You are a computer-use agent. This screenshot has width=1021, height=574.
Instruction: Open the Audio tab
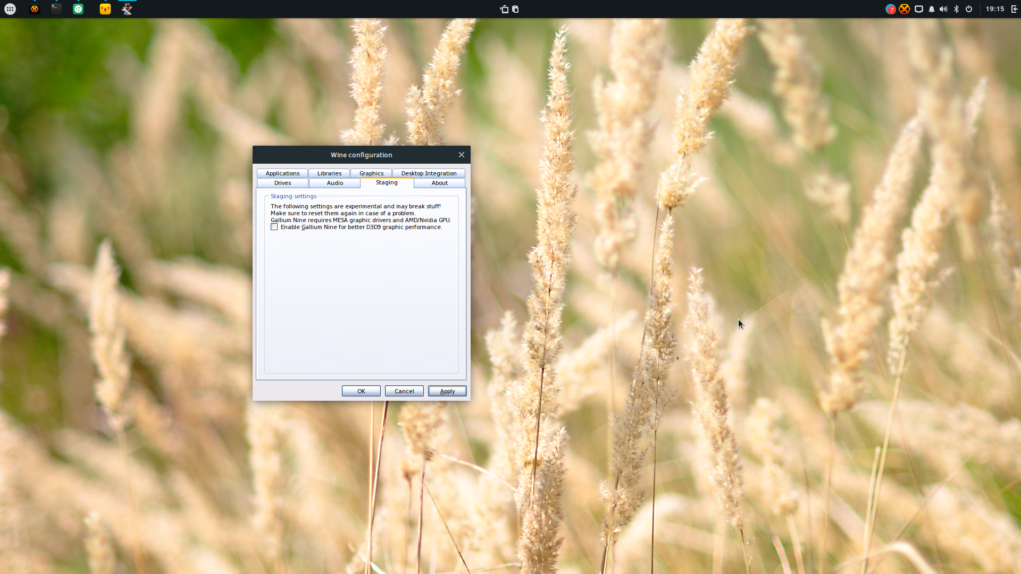(x=335, y=183)
